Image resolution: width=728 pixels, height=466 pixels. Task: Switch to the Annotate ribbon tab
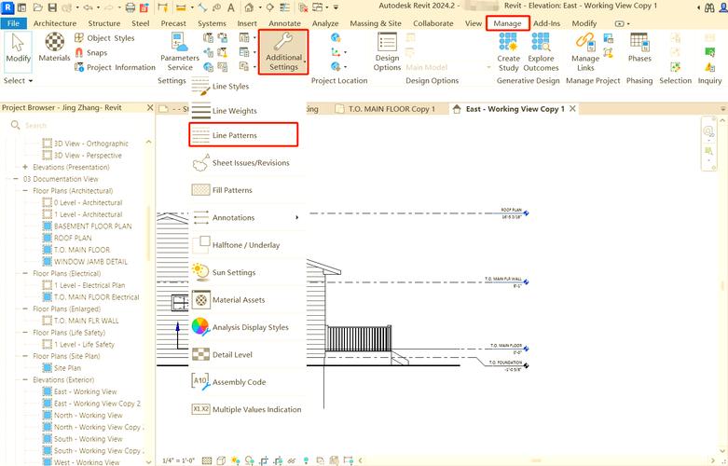pyautogui.click(x=285, y=23)
